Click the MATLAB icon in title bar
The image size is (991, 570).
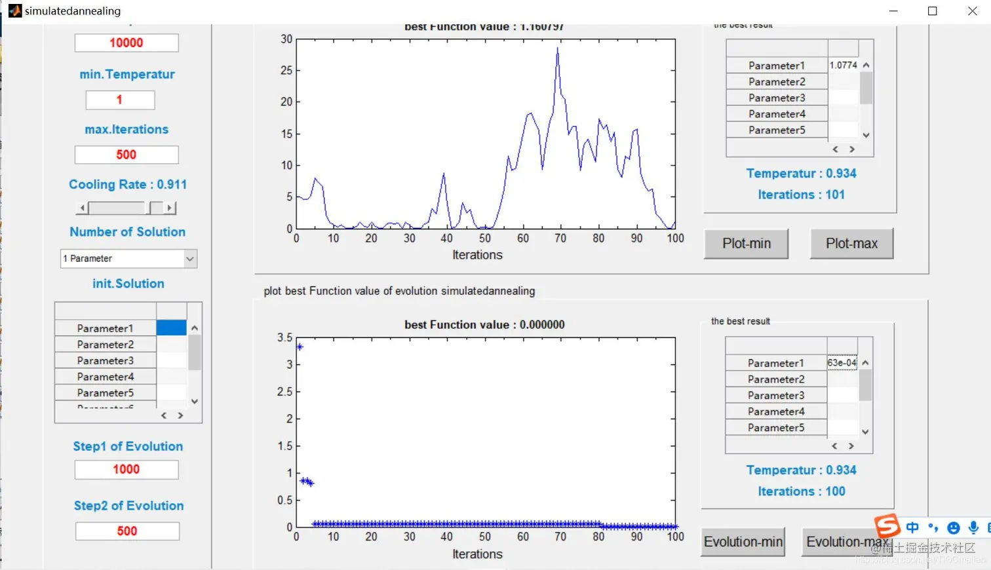(x=15, y=11)
